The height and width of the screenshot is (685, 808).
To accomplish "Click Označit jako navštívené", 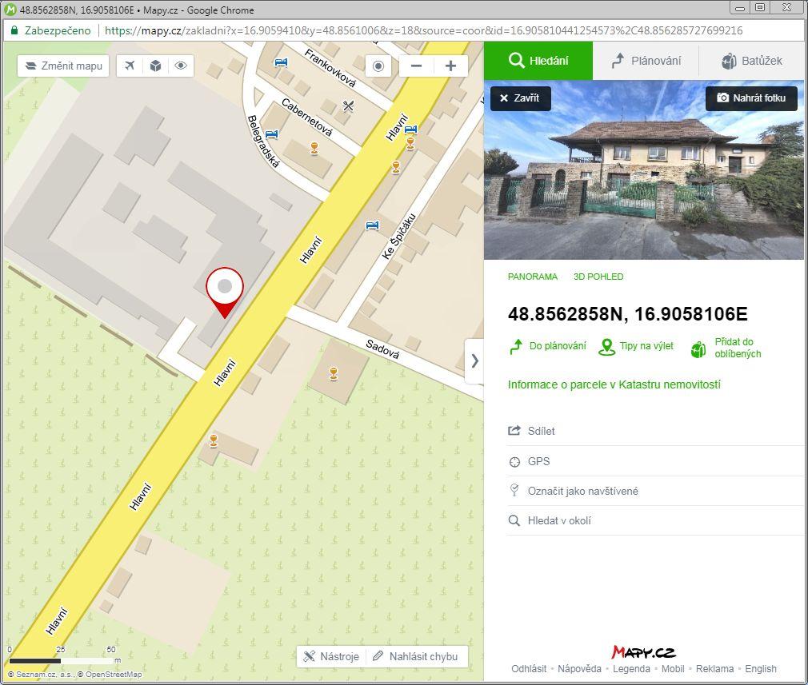I will [x=655, y=491].
